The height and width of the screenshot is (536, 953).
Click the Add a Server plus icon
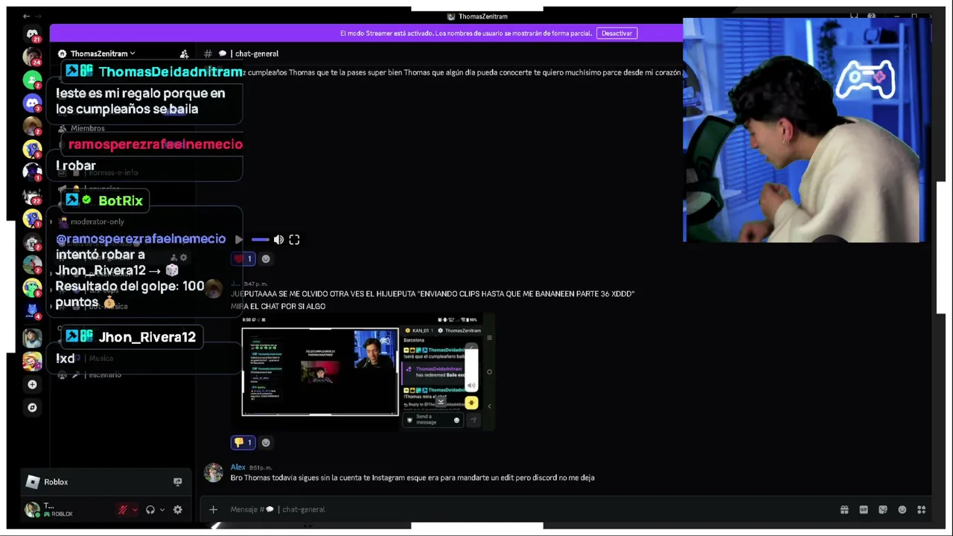(x=32, y=384)
